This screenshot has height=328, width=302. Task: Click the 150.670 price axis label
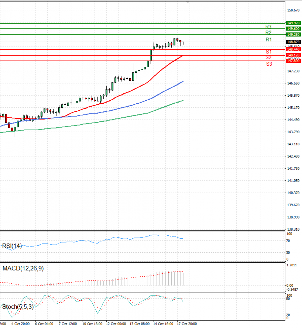pyautogui.click(x=293, y=10)
